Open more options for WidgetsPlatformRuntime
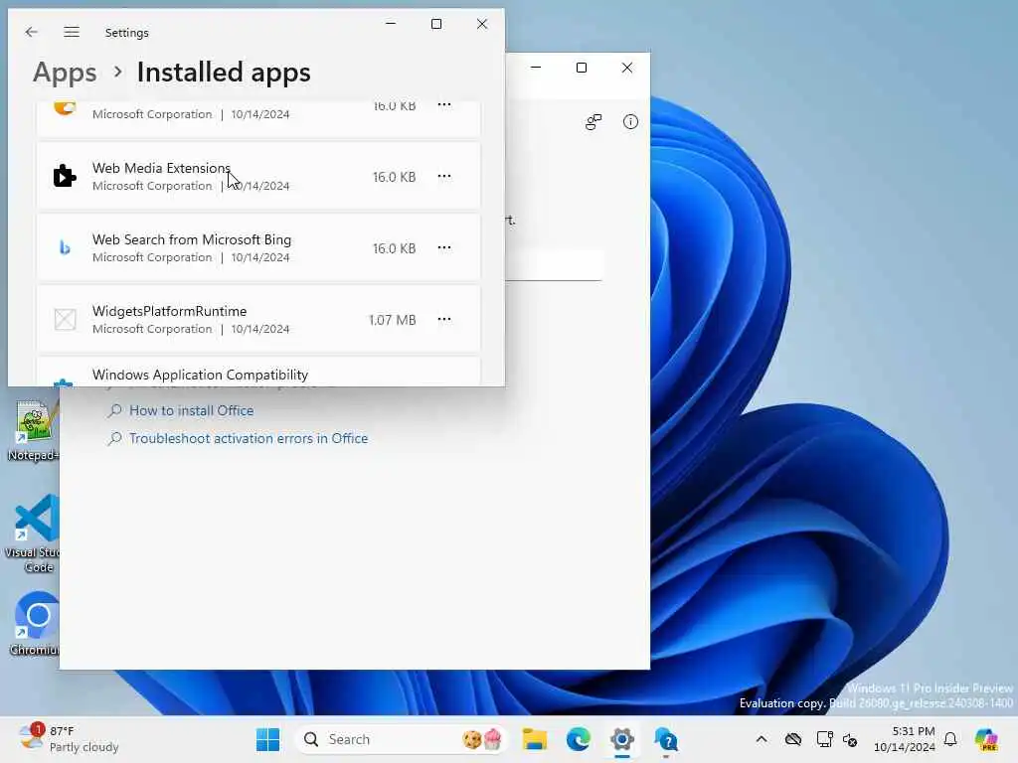The image size is (1018, 763). tap(444, 319)
